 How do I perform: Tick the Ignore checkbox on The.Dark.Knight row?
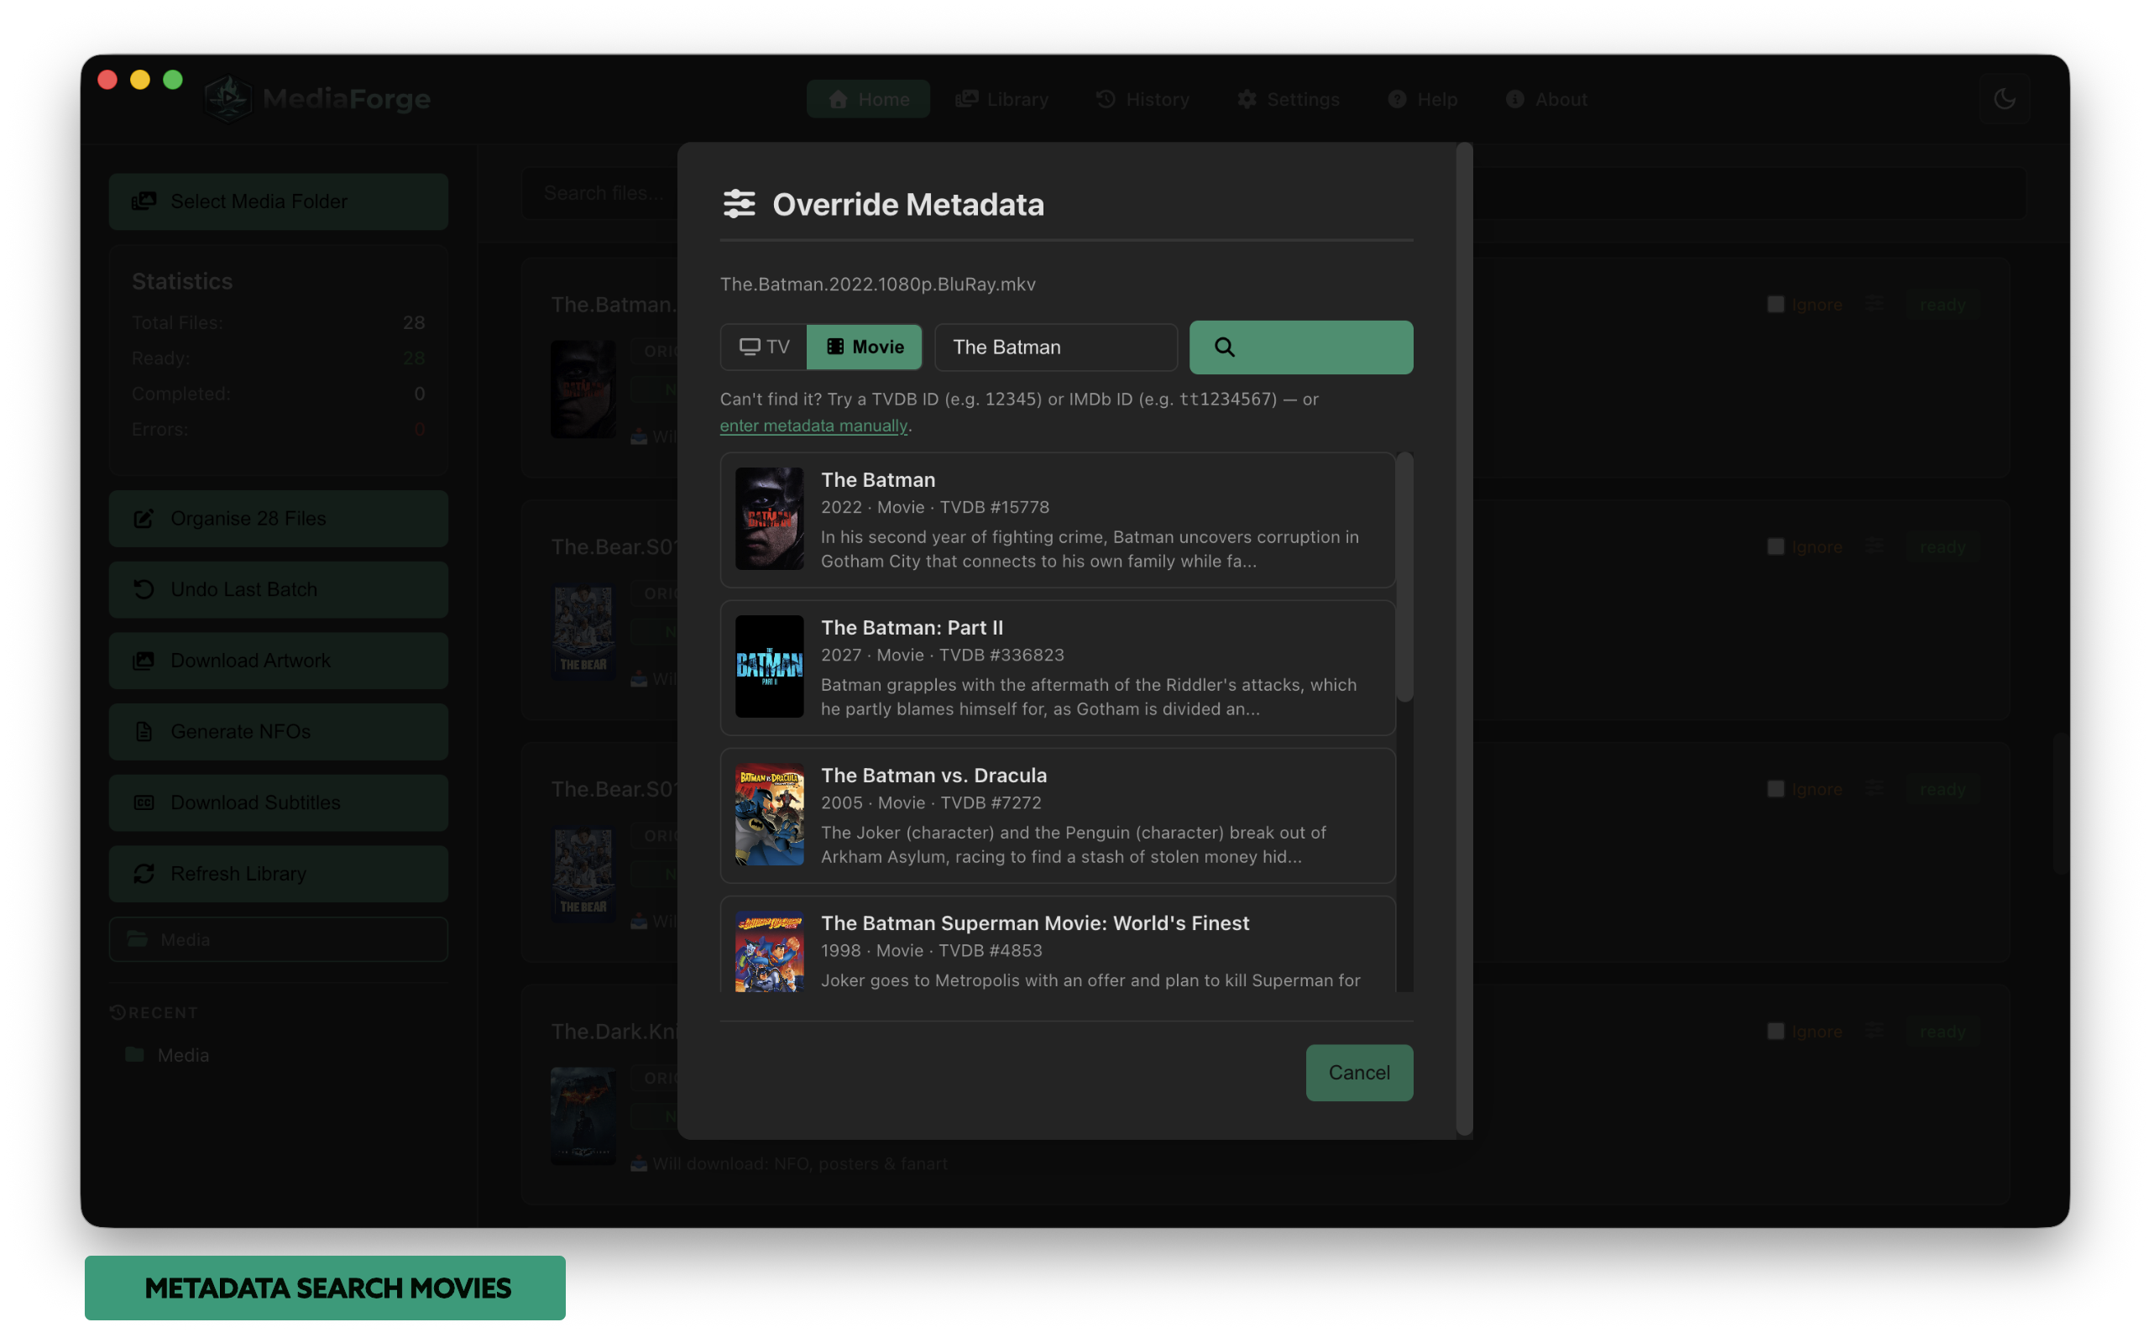(1775, 1032)
